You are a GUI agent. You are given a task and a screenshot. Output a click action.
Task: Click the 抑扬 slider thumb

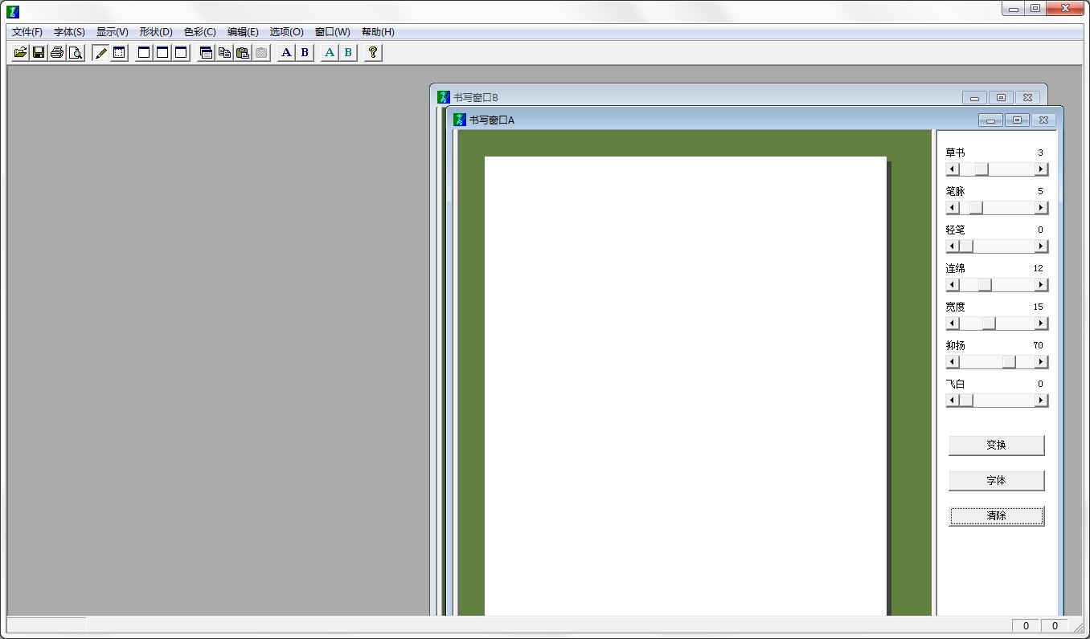click(x=1009, y=362)
